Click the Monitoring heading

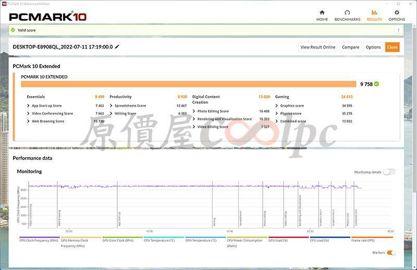point(29,171)
